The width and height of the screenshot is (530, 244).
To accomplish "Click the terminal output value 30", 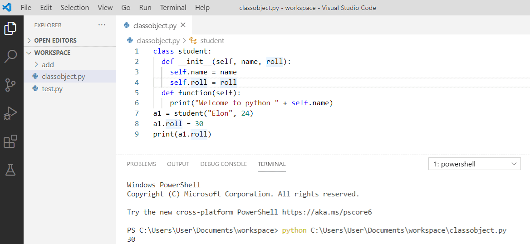I will pyautogui.click(x=131, y=239).
